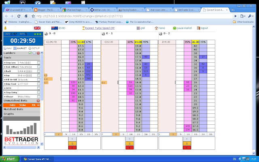Image resolution: width=259 pixels, height=162 pixels.
Task: Expand the Drip Feed tool row
Action: pyautogui.click(x=5, y=84)
